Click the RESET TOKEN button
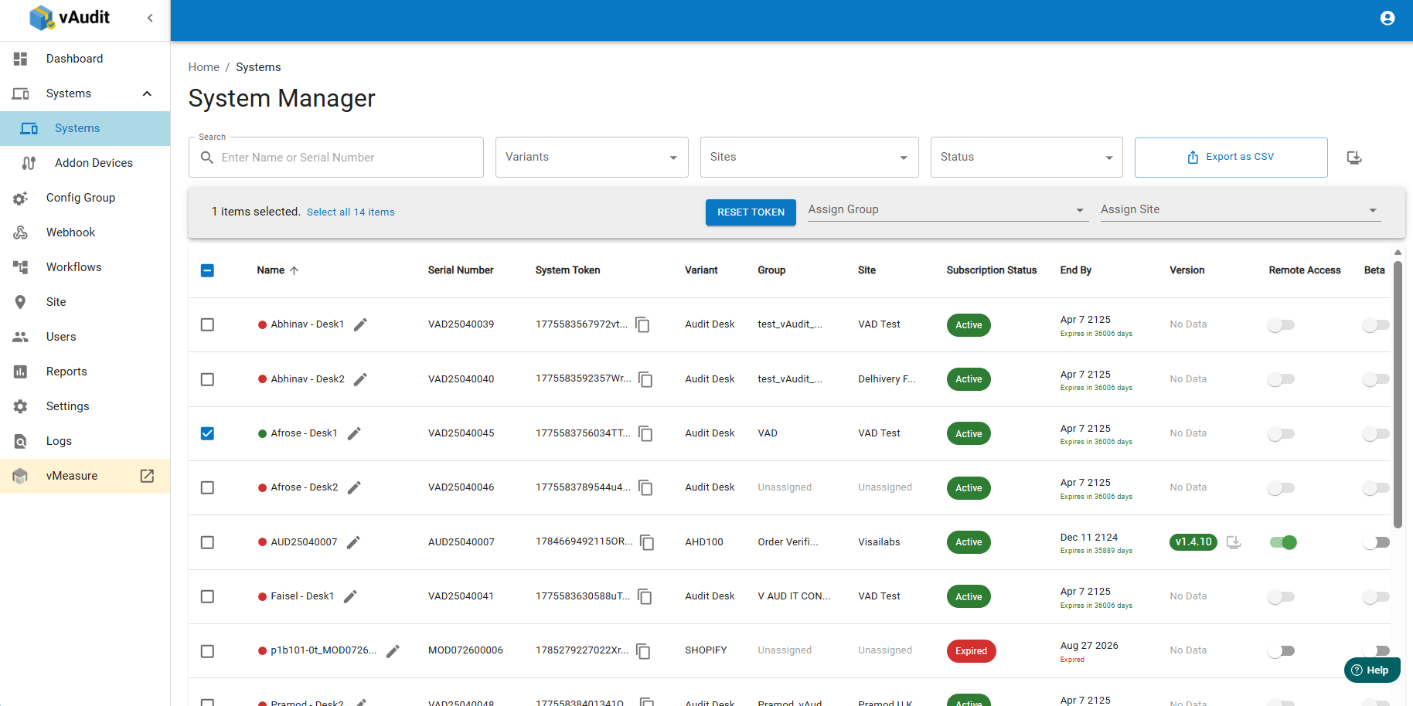 (751, 212)
